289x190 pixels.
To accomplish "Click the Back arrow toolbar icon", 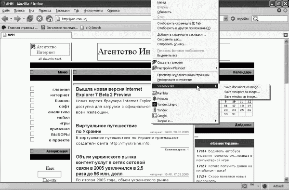I will pos(5,19).
